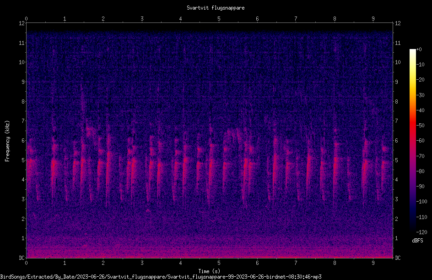Click the "2" tick on right frequency axis
432x280 pixels.
[397, 219]
